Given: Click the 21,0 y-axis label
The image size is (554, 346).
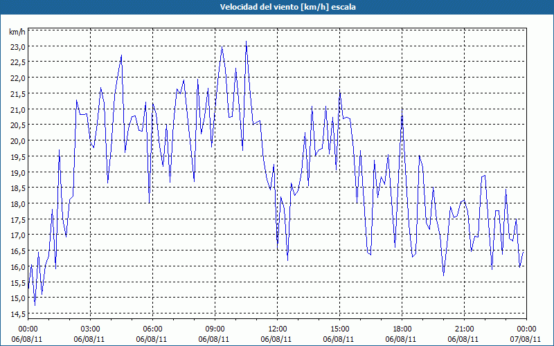Looking at the screenshot, I should pos(19,110).
